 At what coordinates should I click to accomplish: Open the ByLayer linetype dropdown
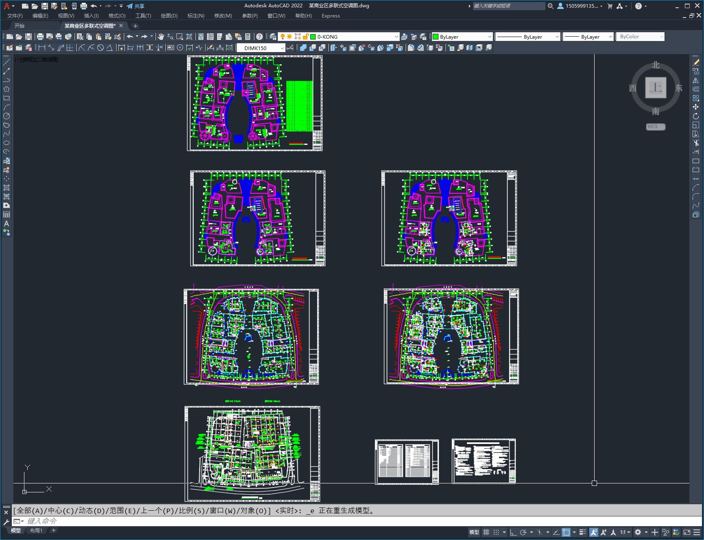[x=557, y=37]
